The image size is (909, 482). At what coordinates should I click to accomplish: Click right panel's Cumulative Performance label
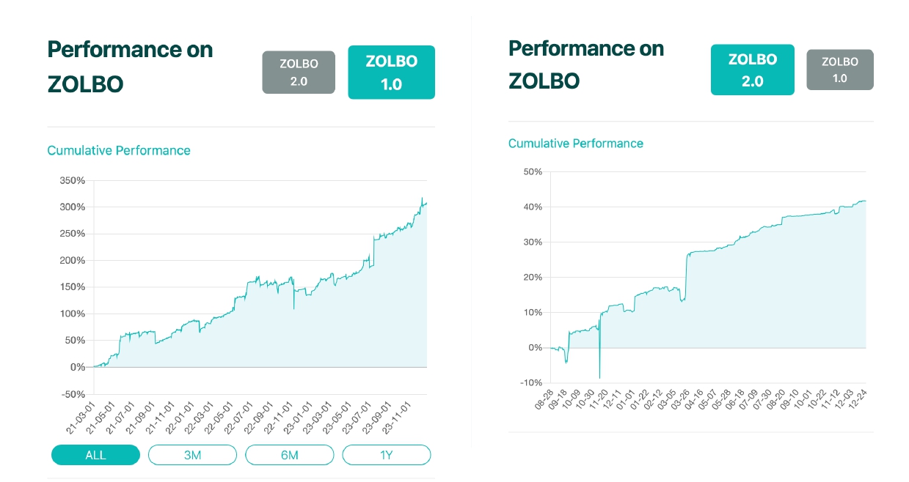pyautogui.click(x=576, y=144)
